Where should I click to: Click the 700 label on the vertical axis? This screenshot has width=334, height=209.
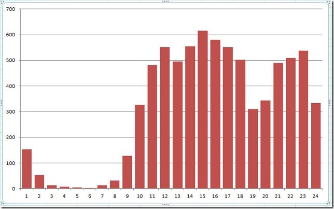(x=12, y=9)
